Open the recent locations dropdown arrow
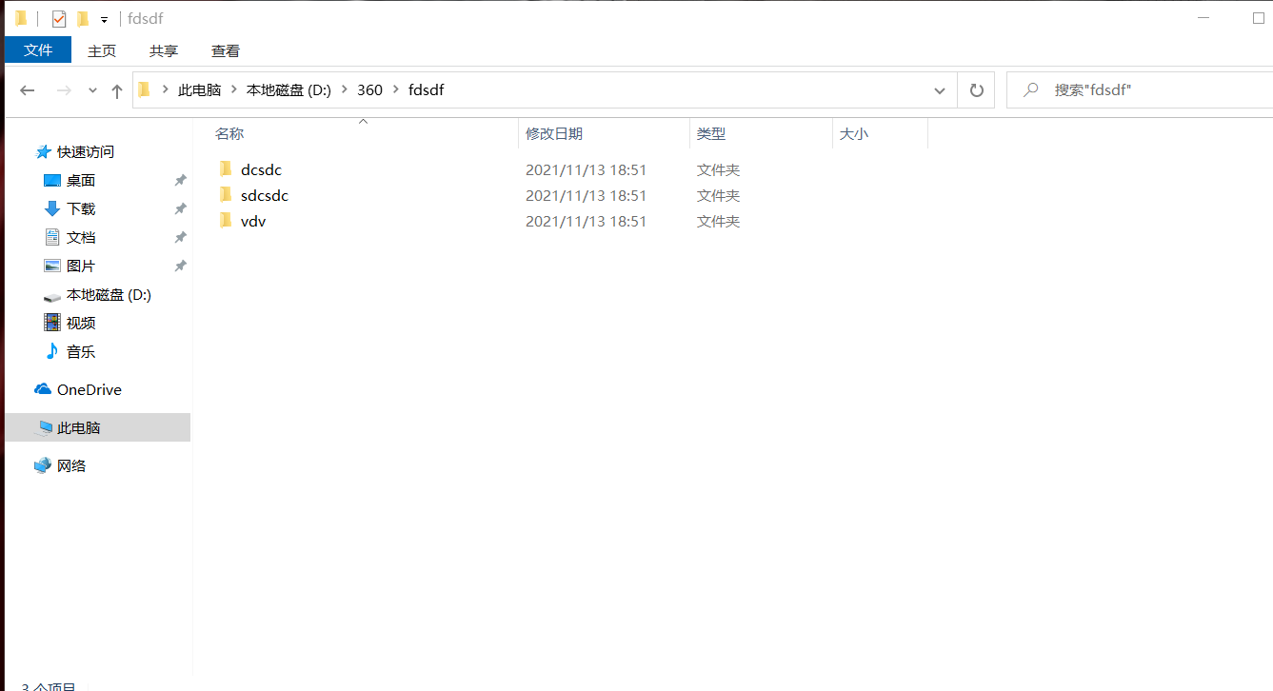This screenshot has height=691, width=1273. point(92,90)
